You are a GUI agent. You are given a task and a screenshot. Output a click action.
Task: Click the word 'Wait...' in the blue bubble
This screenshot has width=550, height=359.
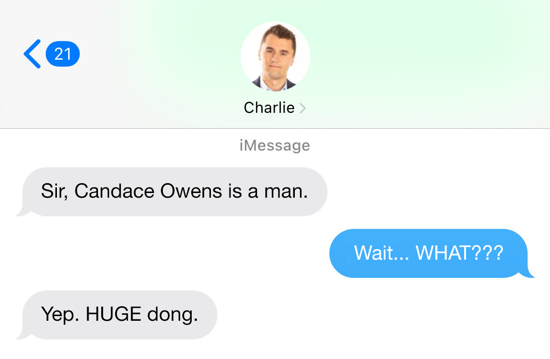coord(382,253)
